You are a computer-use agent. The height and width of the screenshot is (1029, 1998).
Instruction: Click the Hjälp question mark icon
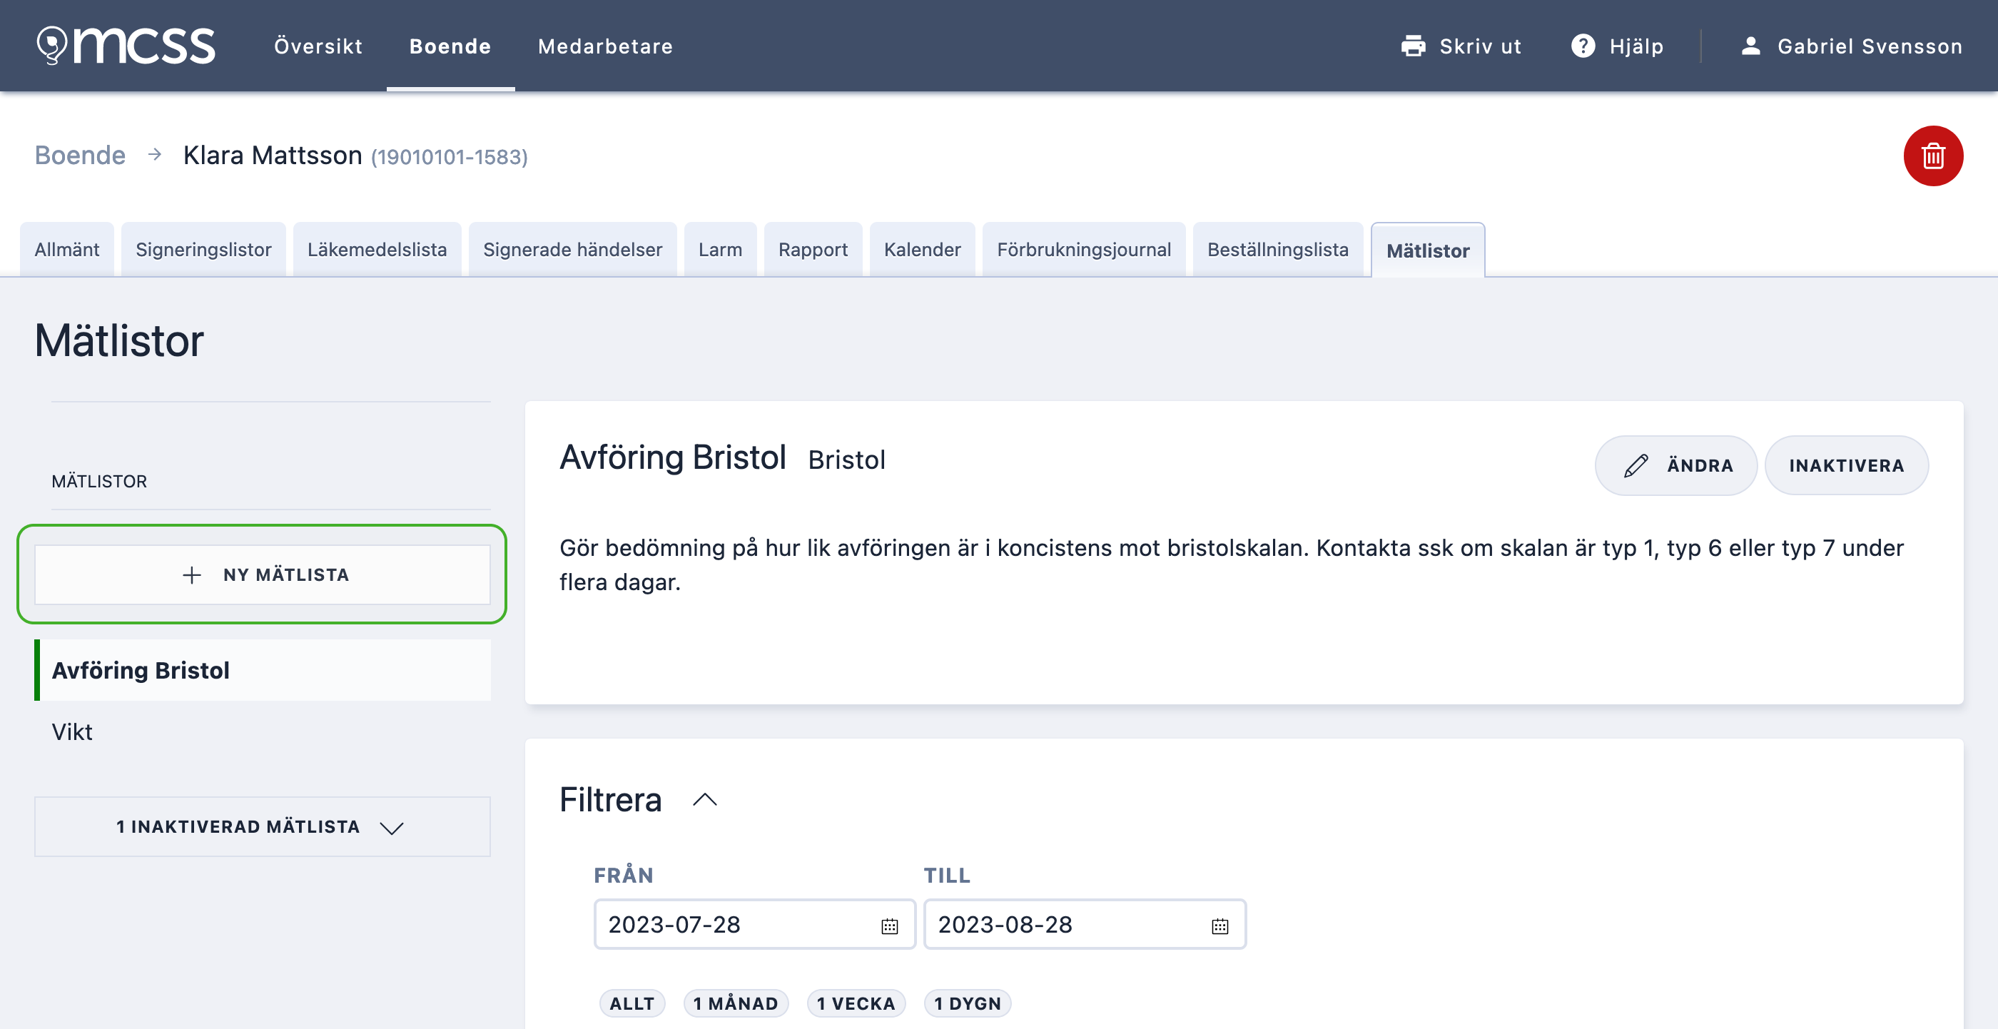1582,46
